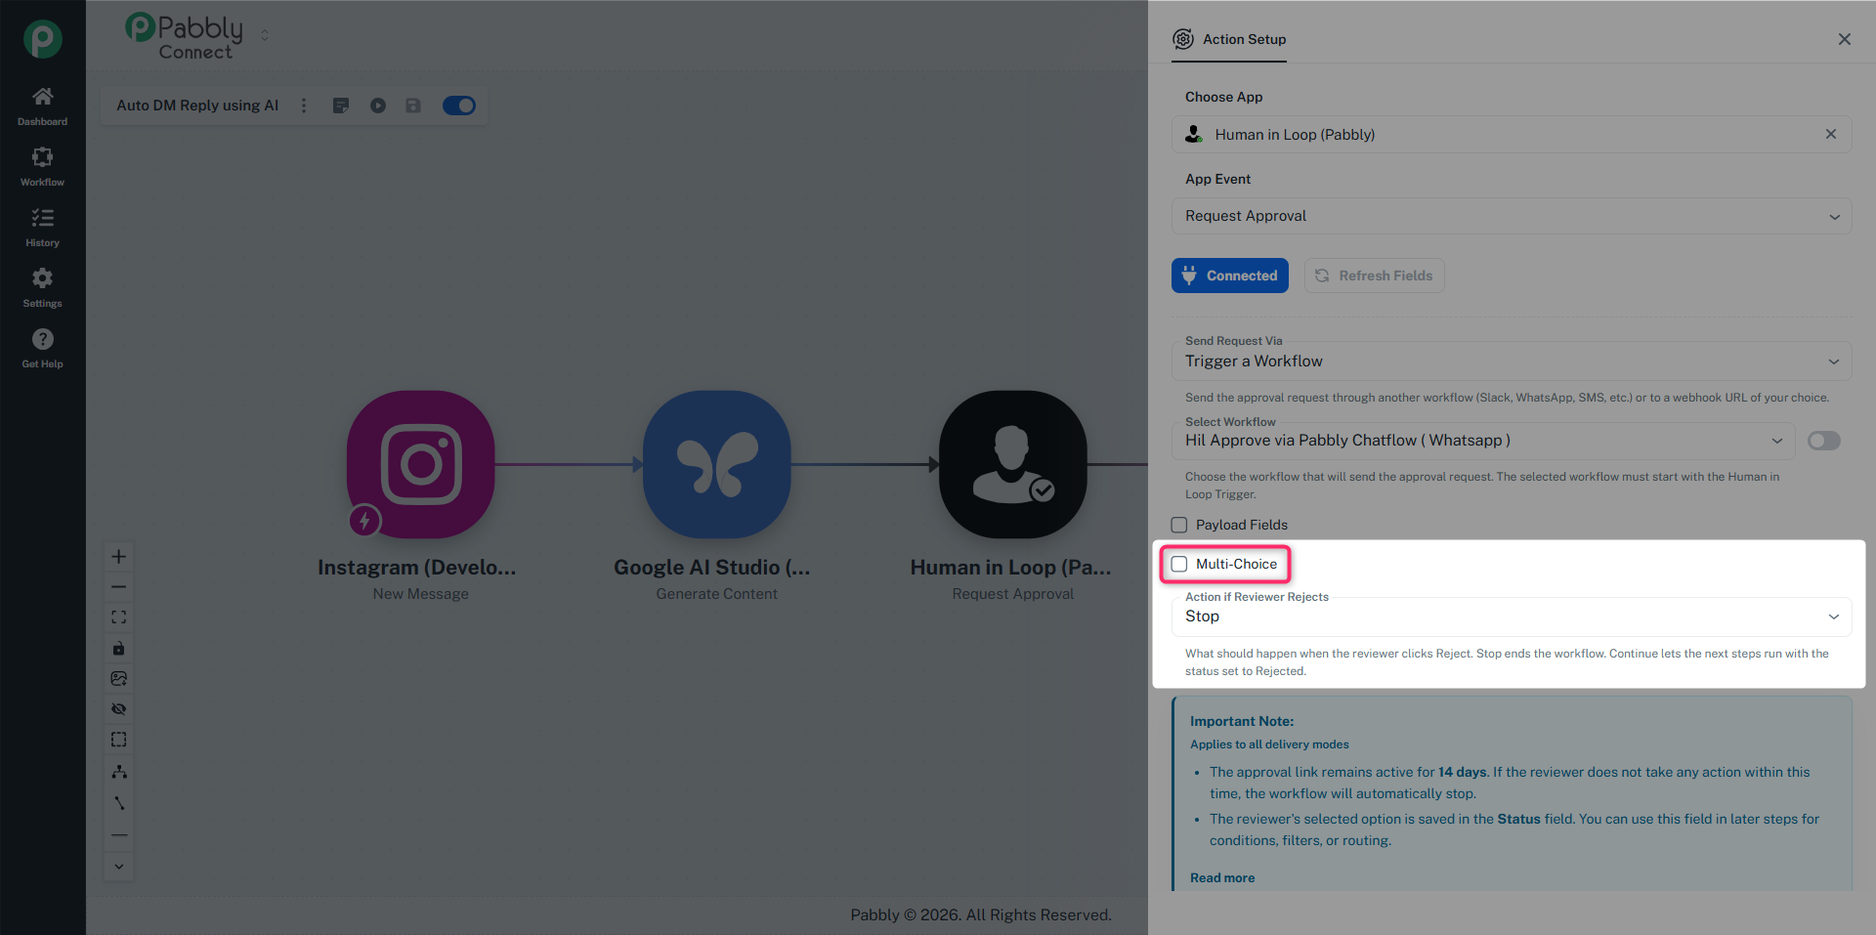Open the History page in sidebar
The width and height of the screenshot is (1876, 935).
point(42,228)
